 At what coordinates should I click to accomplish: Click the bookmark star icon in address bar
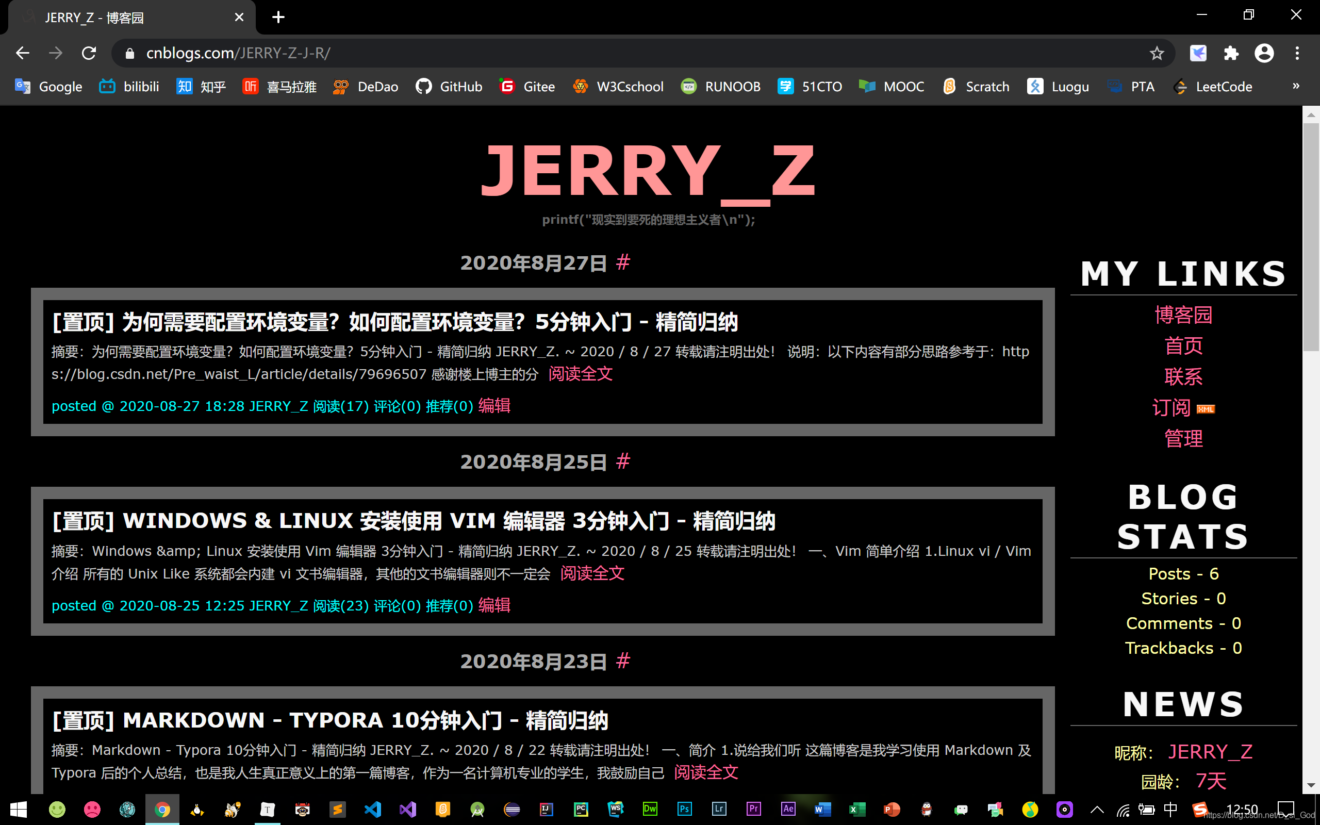click(1157, 53)
